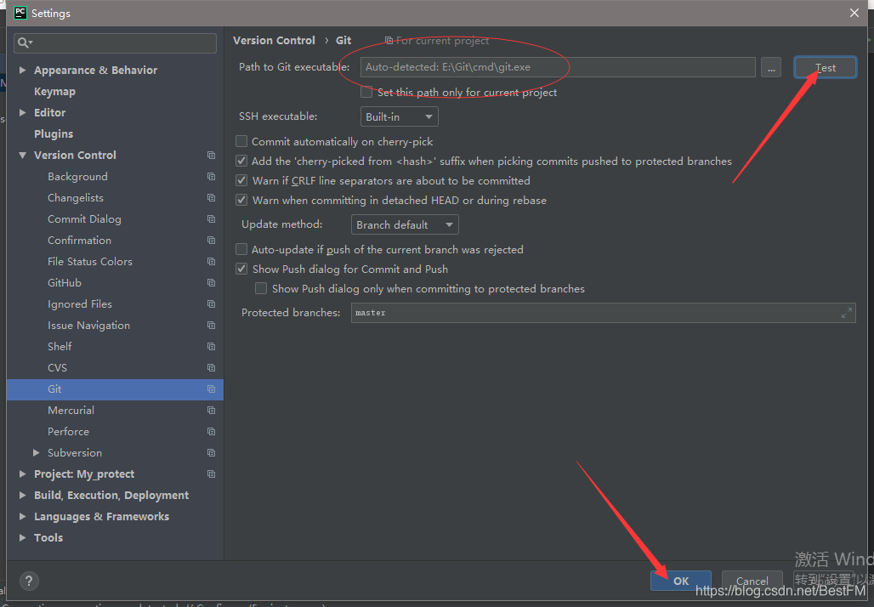Toggle Warn when committing in detached HEAD

(241, 200)
